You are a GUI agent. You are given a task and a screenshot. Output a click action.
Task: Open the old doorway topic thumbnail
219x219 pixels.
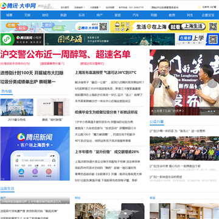53,107
